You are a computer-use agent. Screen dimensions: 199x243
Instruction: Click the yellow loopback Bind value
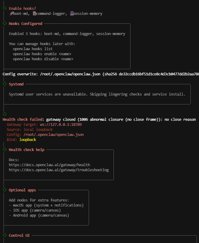click(x=28, y=139)
